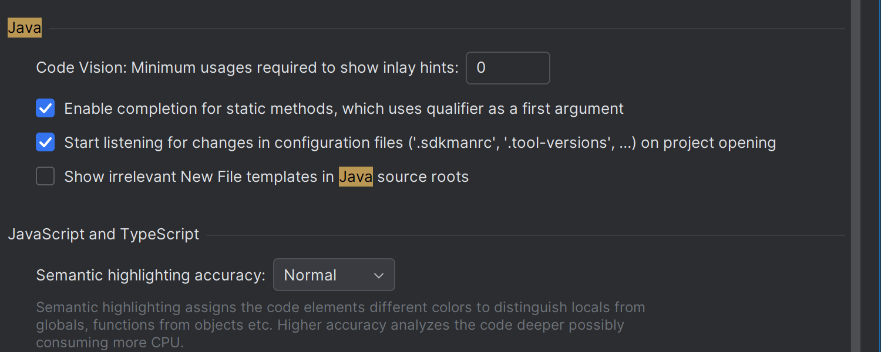Open the Semantic highlighting accuracy combo box

(x=334, y=275)
